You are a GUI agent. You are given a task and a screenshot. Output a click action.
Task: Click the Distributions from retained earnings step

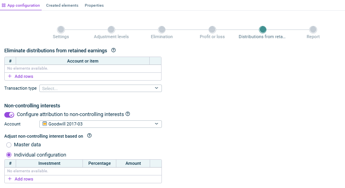262,29
